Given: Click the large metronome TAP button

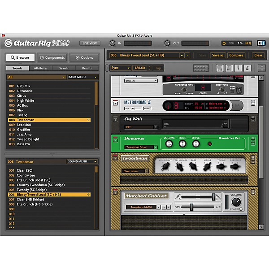Looking at the screenshot, I should click(237, 105).
